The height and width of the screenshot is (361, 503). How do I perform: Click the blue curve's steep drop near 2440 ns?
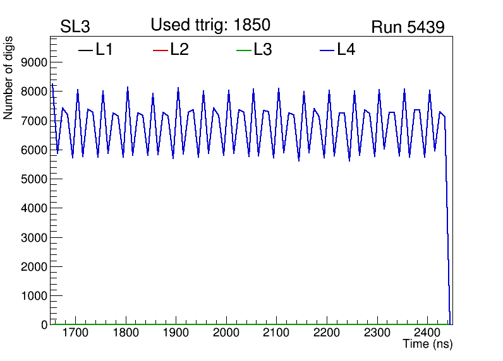pyautogui.click(x=447, y=221)
